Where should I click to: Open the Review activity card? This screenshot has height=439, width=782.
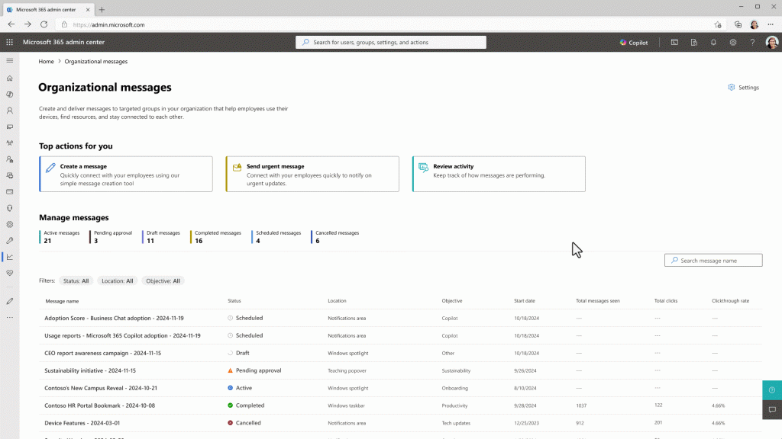tap(499, 175)
